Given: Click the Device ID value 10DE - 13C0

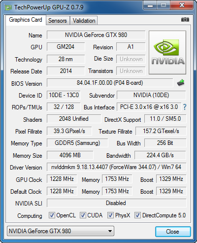Looking at the screenshot, I should 64,95.
